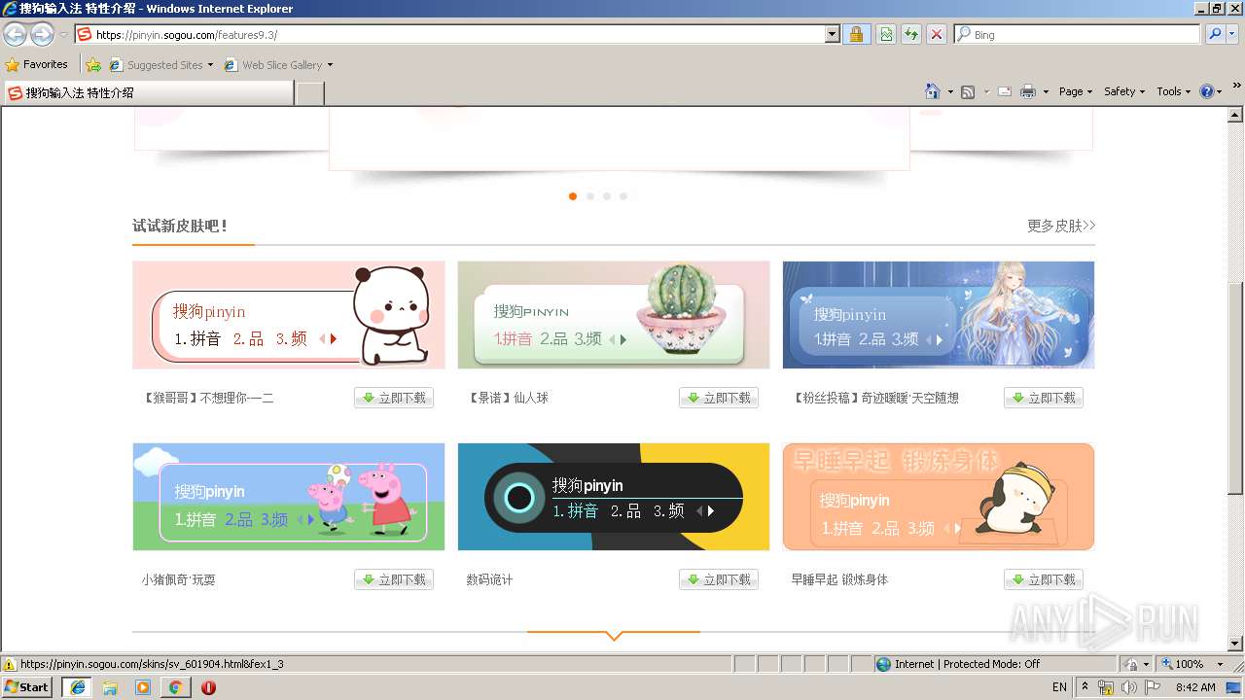Click the Print toolbar icon
The width and height of the screenshot is (1245, 700).
click(1028, 91)
